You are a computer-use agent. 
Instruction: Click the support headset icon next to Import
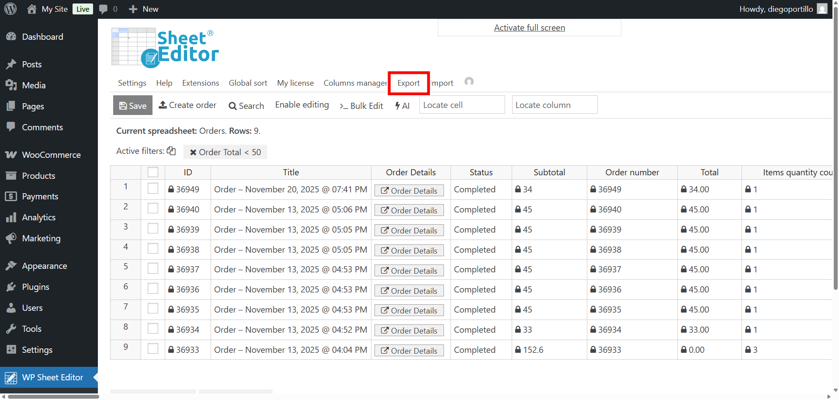469,82
